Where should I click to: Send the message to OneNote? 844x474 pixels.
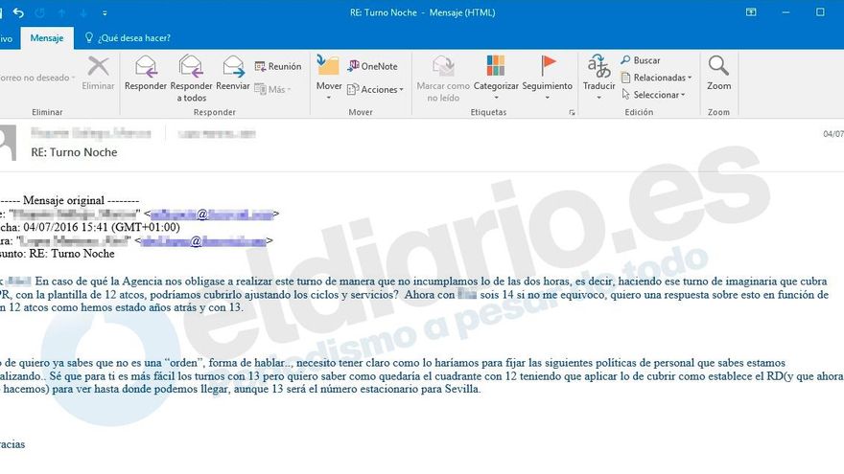374,66
